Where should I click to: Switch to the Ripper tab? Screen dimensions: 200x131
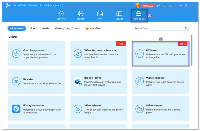pyautogui.click(x=80, y=15)
